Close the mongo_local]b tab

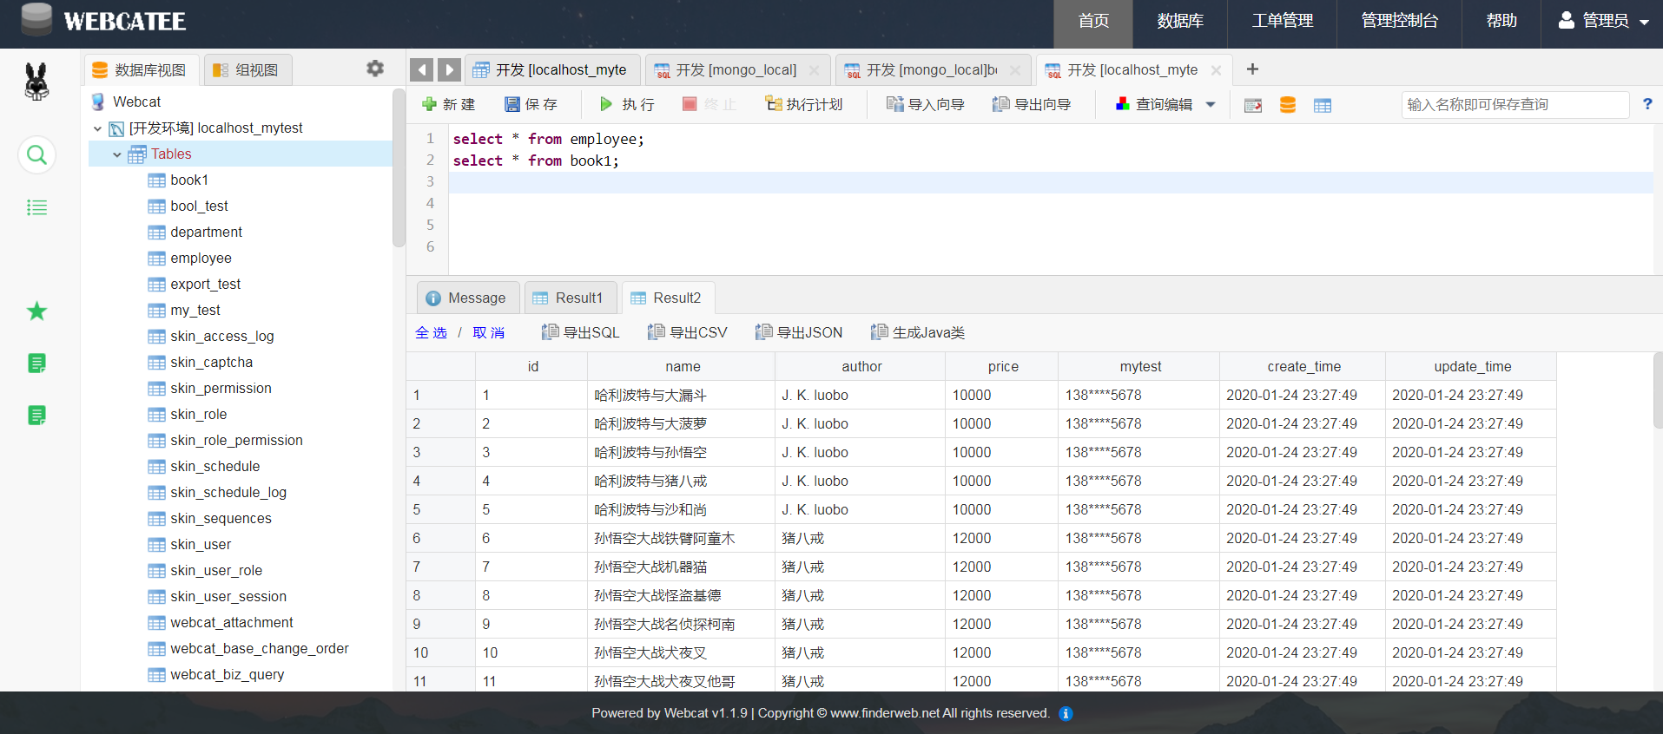1014,70
